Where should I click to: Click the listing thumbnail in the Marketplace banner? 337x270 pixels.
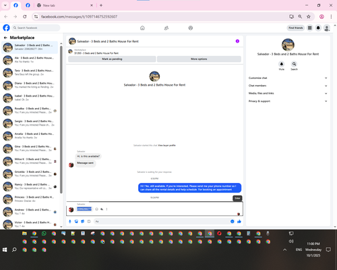point(70,51)
